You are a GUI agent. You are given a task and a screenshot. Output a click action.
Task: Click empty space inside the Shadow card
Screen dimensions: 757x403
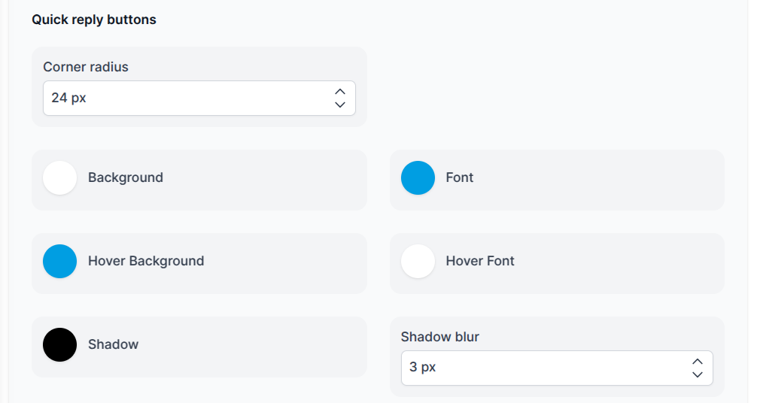[251, 347]
